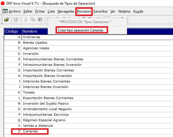Click the open folder toolbar icon
The width and height of the screenshot is (173, 137).
(x=7, y=20)
